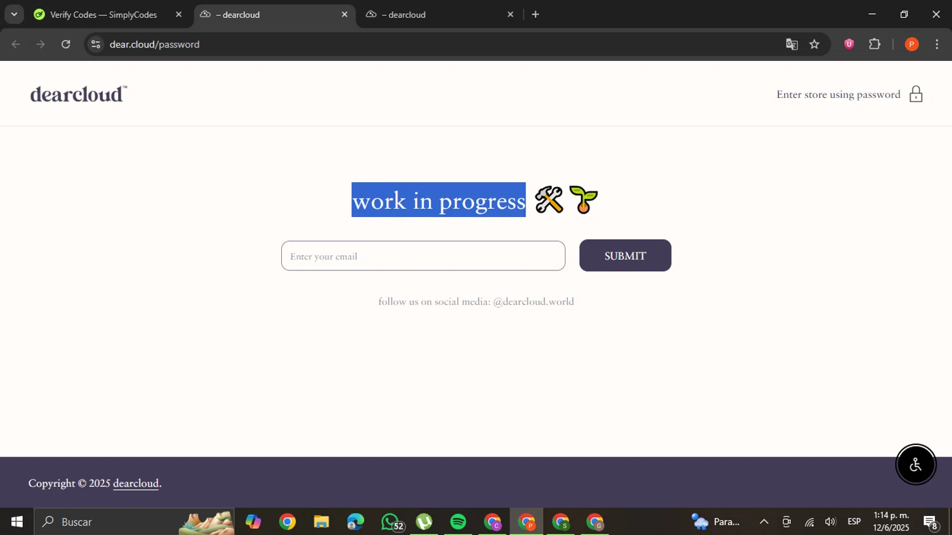Open the Windows Start menu
952x535 pixels.
[x=17, y=522]
